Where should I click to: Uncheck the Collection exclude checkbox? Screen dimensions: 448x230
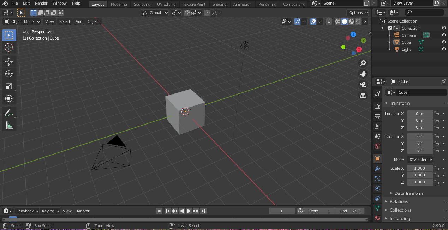pos(390,28)
